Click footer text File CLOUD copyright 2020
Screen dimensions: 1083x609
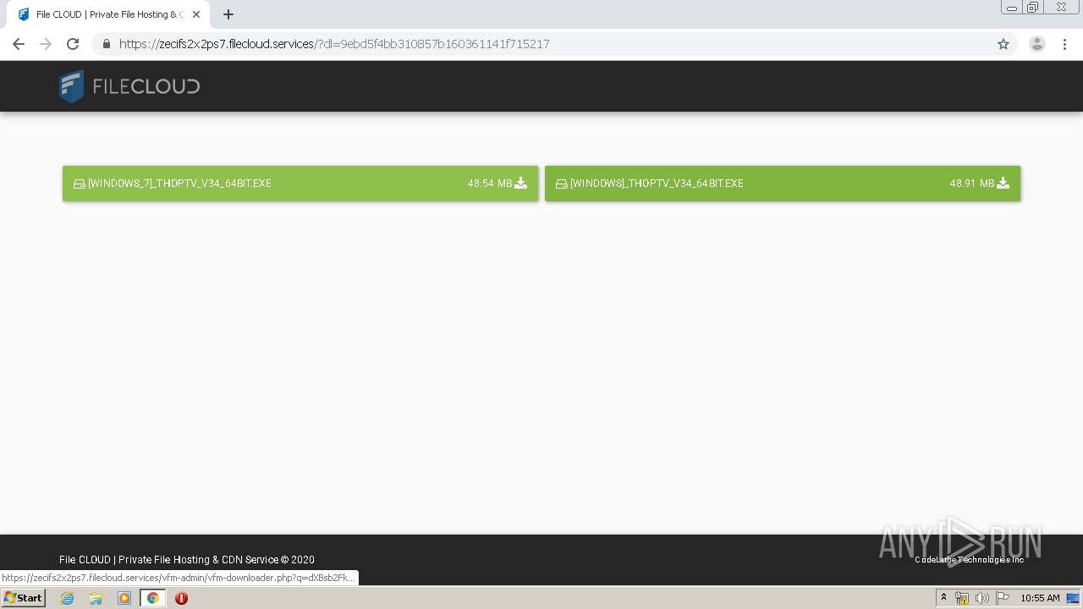tap(187, 560)
